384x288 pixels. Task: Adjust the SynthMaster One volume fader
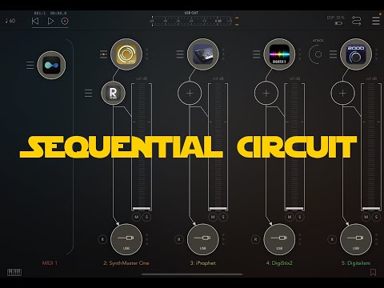click(142, 208)
